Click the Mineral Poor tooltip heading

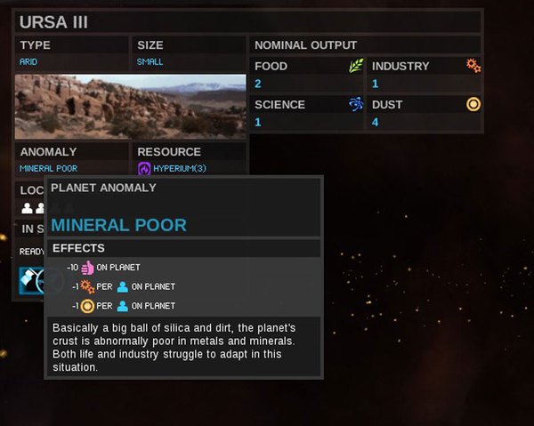coord(118,225)
